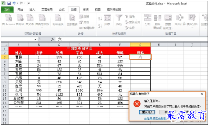Switch to the 审阅 (Review) tab
The height and width of the screenshot is (126, 209).
click(x=86, y=10)
